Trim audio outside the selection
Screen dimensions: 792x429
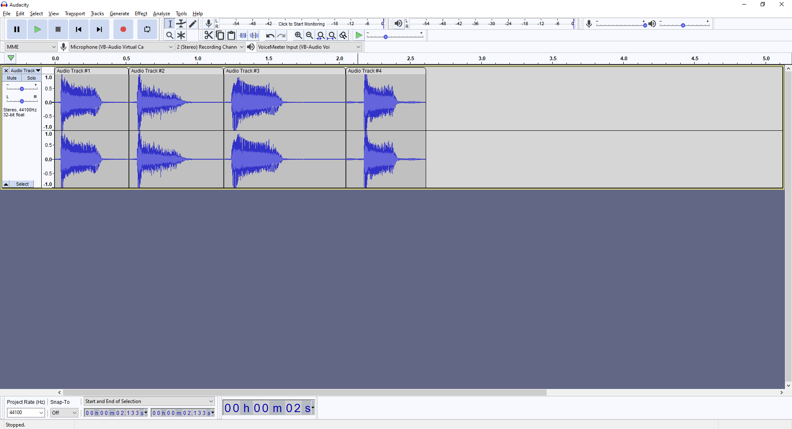point(243,35)
